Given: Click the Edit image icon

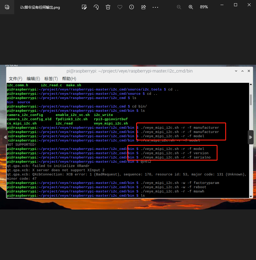Looking at the screenshot, I should pos(84,7).
